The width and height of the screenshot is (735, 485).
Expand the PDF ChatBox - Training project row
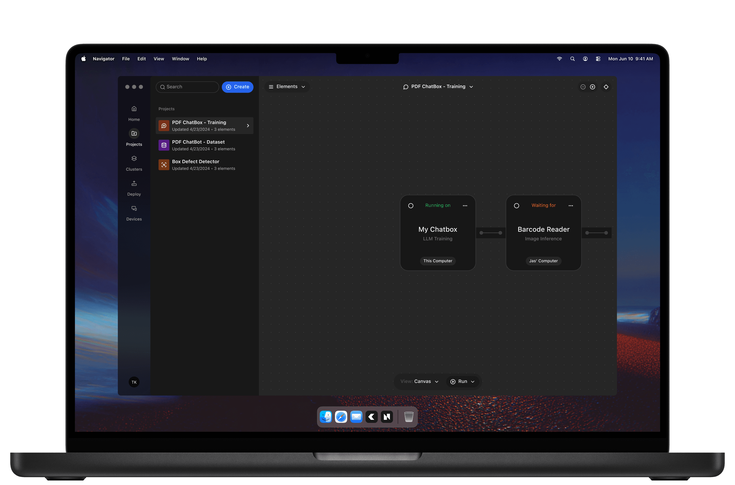248,125
